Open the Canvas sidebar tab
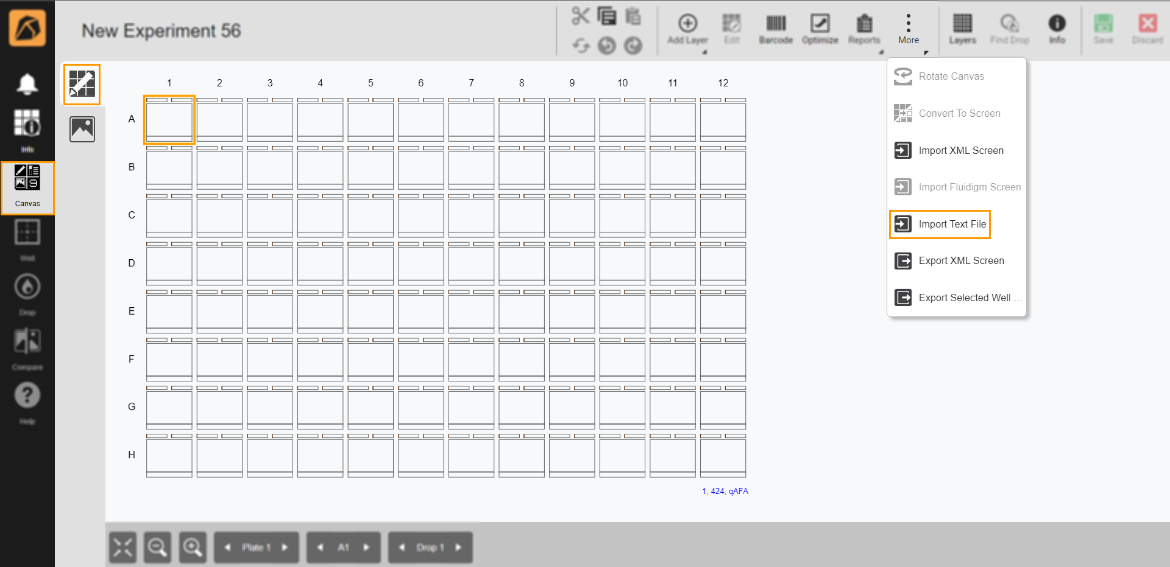1170x567 pixels. coord(27,187)
